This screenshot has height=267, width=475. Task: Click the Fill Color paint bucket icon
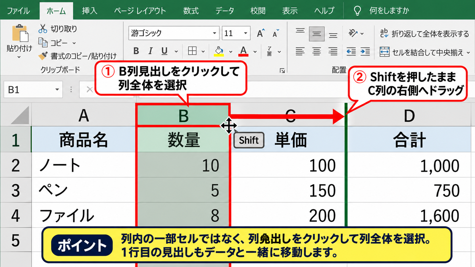pos(219,51)
